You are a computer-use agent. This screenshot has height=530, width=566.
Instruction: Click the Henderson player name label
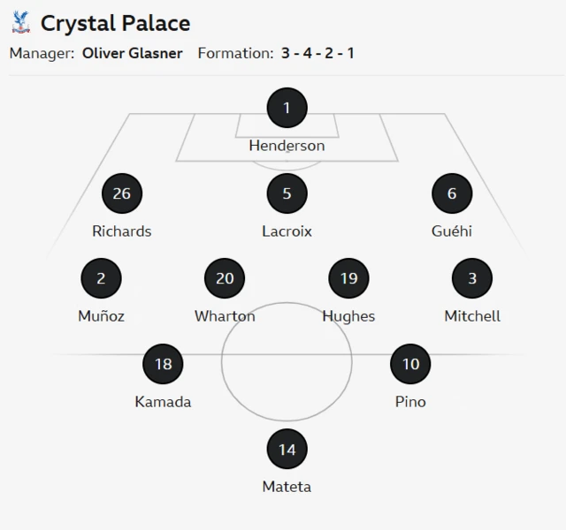click(x=287, y=146)
